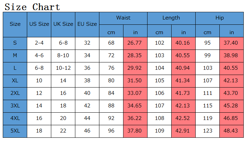Click the hip cm value 115
249x143 pixels.
pyautogui.click(x=207, y=106)
